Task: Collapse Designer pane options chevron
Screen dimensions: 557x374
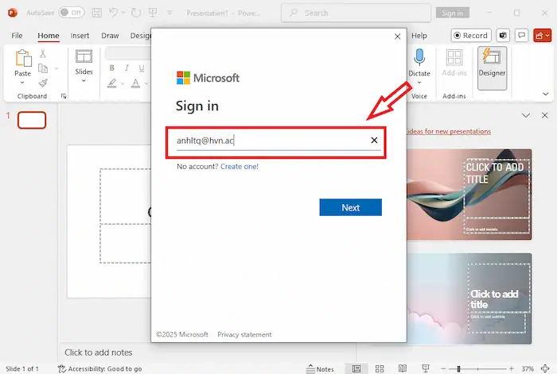Action: point(526,115)
